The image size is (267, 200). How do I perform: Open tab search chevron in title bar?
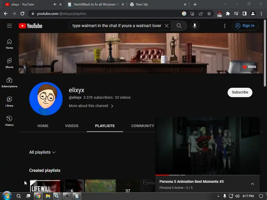point(225,4)
